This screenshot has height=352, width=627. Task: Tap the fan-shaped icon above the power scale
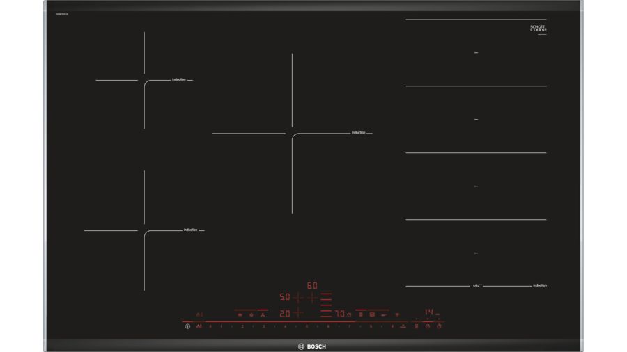(262, 314)
